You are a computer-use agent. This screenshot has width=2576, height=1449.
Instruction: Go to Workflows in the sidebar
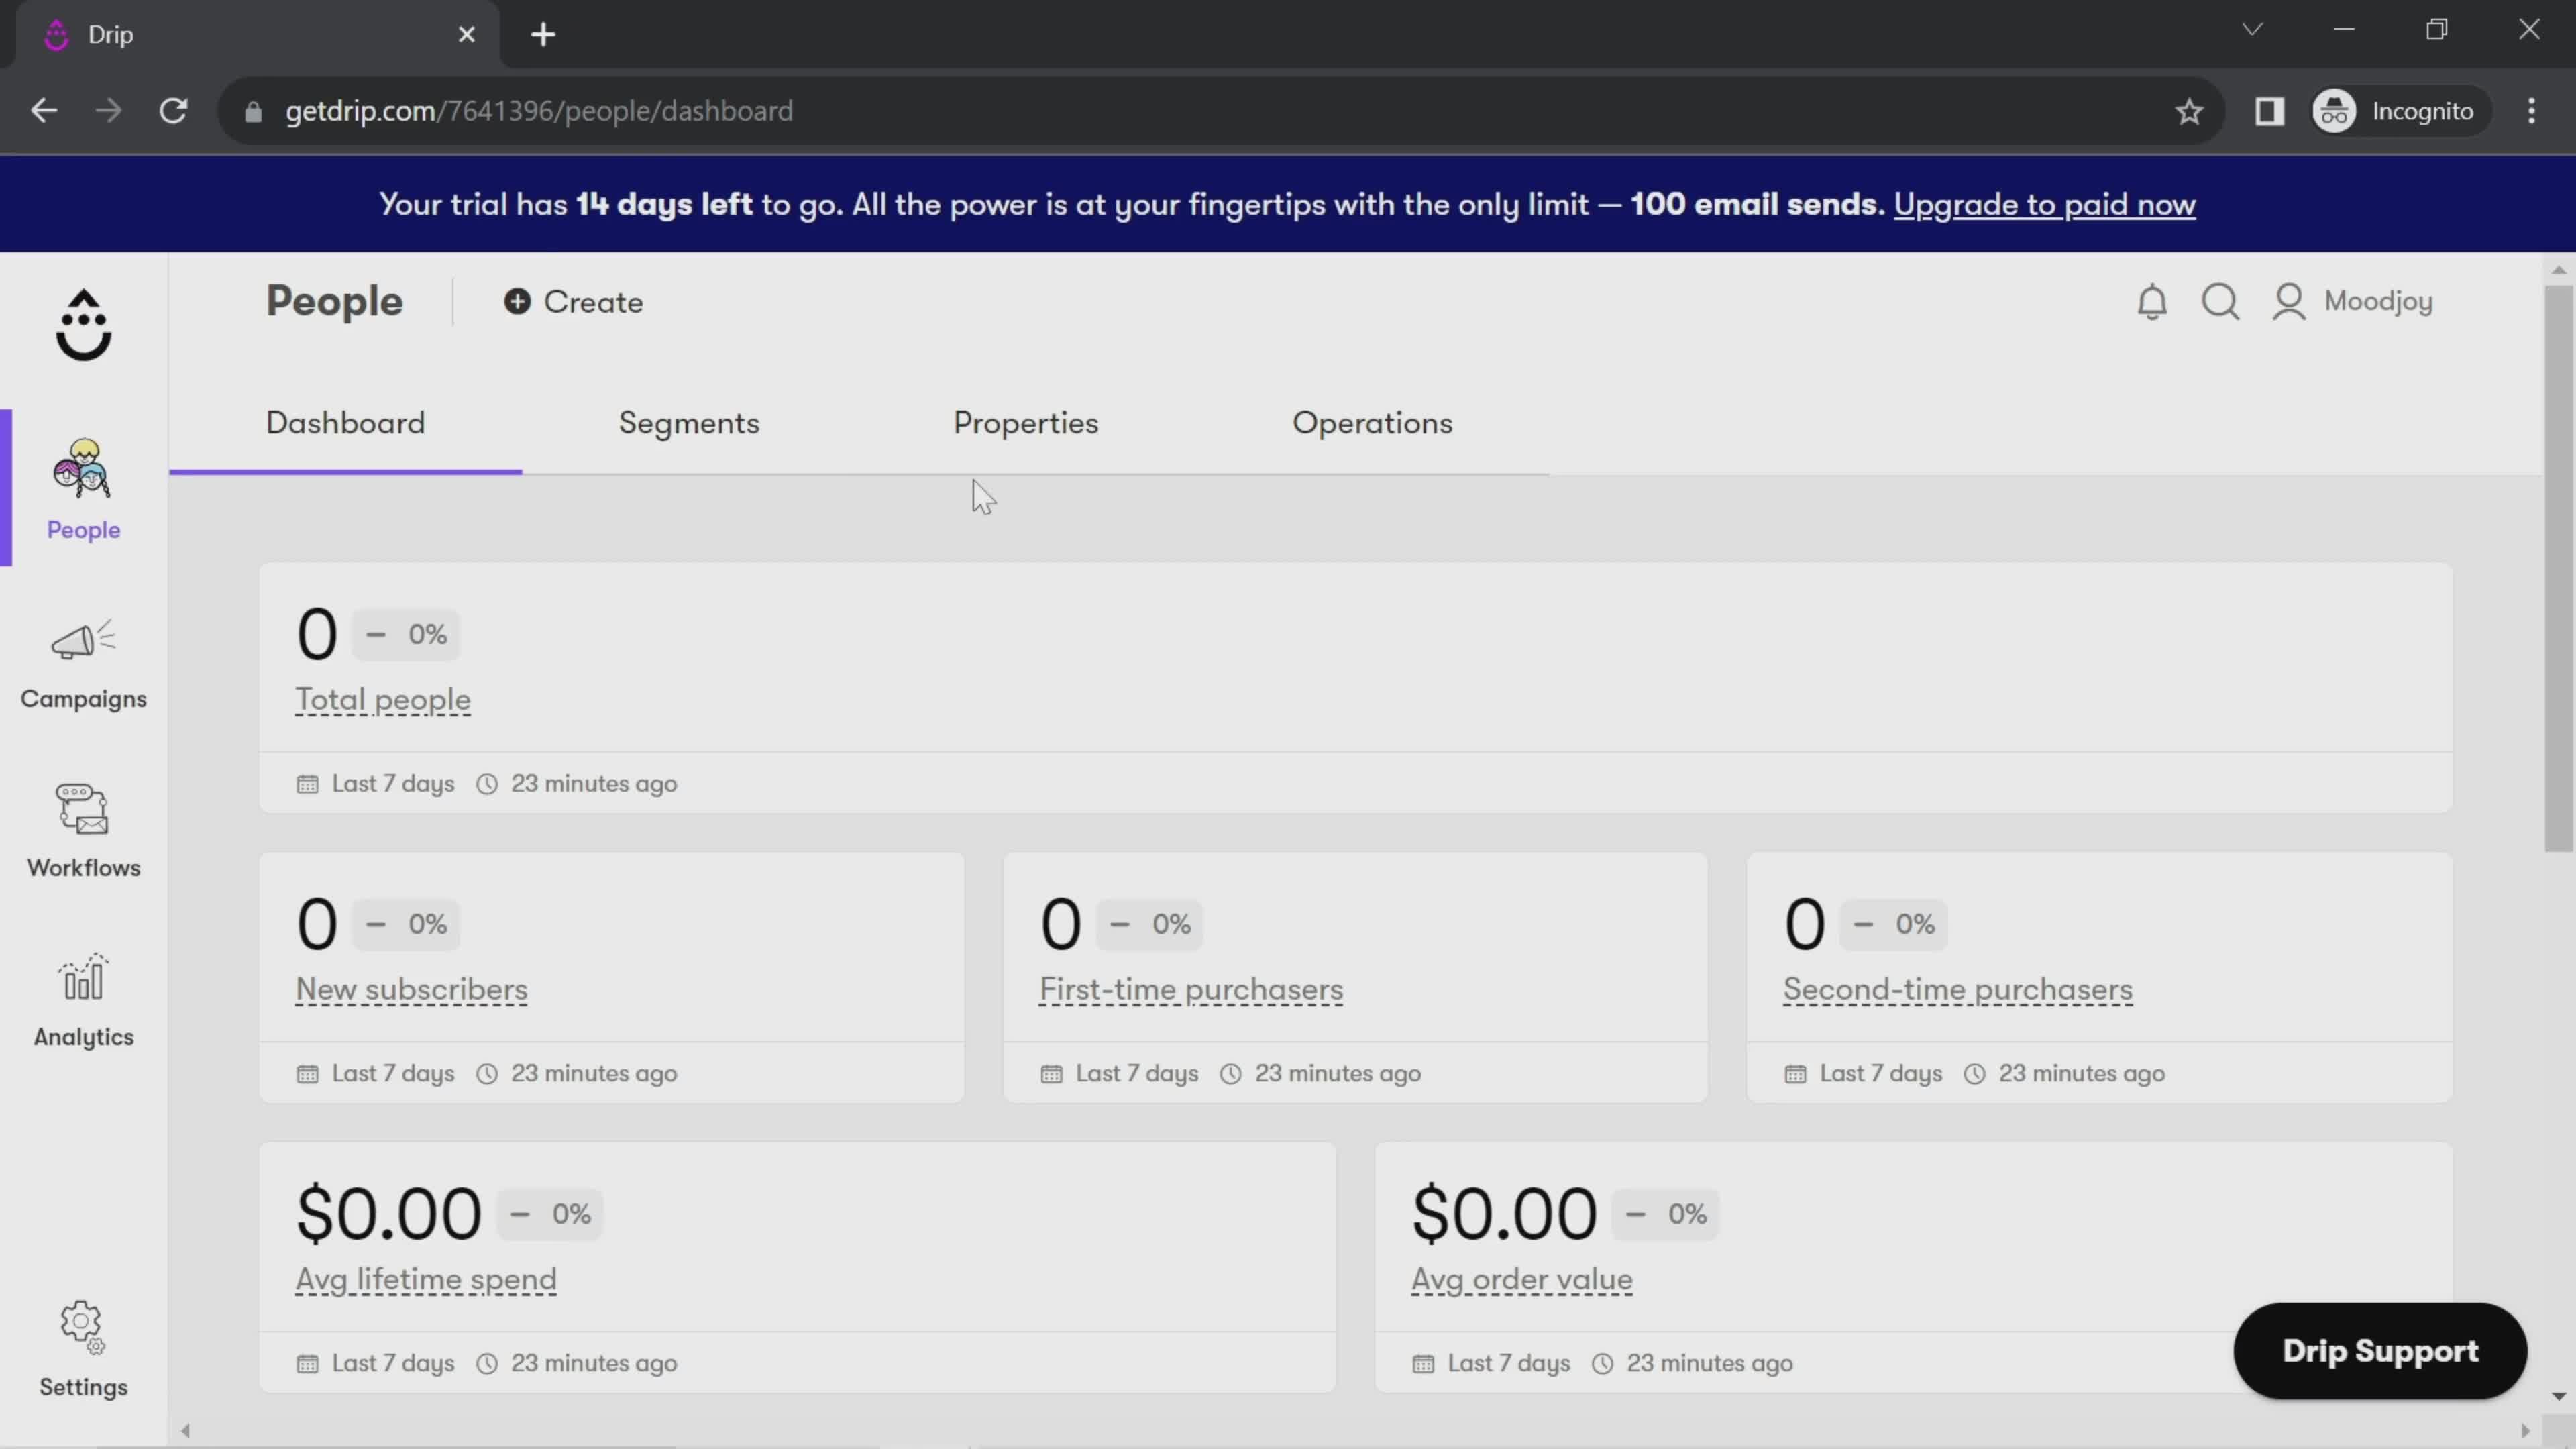[83, 831]
